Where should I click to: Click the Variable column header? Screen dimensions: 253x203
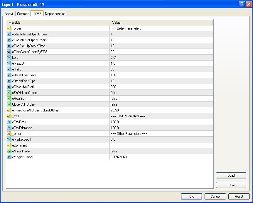58,22
